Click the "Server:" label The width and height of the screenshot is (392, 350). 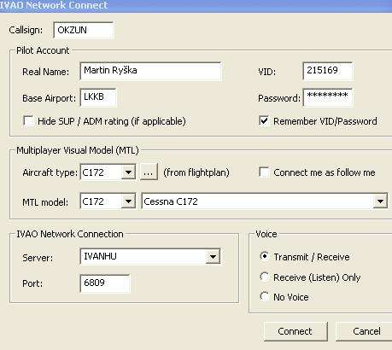click(x=38, y=258)
